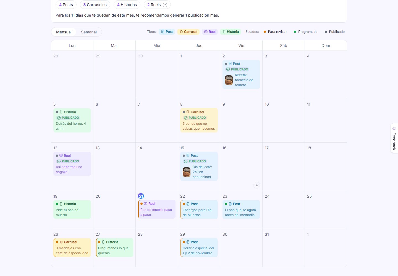
Task: Open 'Horario especial del 1 y 2' post
Action: click(x=199, y=248)
